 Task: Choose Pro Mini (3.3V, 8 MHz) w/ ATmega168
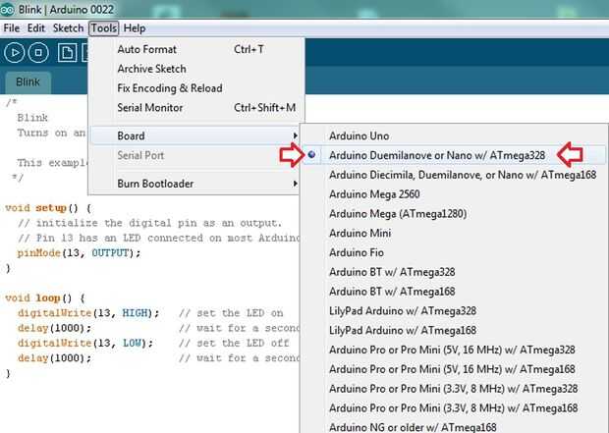(x=454, y=407)
